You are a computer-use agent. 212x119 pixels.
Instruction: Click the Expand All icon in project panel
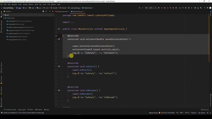tap(46, 12)
